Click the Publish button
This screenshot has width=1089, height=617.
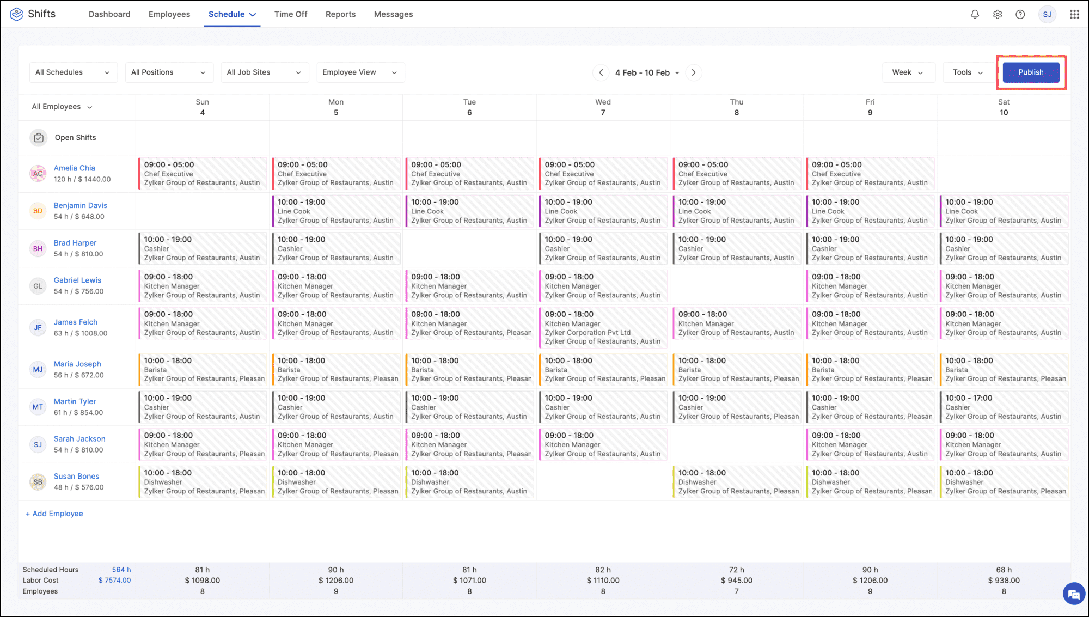1031,72
